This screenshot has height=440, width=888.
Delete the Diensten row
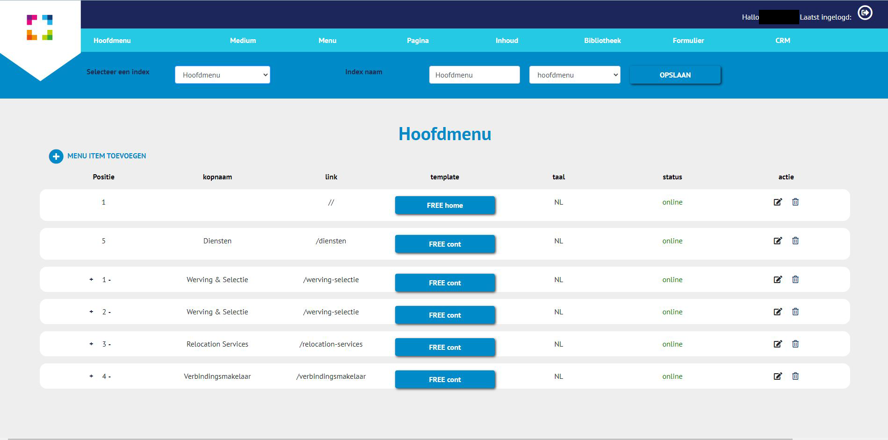click(x=795, y=241)
